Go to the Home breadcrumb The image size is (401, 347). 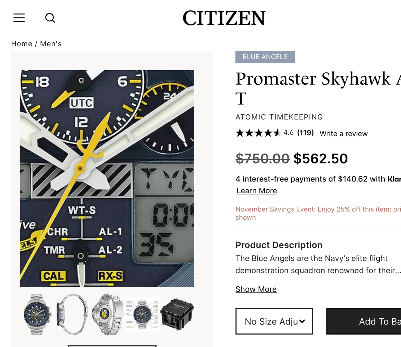coord(22,44)
